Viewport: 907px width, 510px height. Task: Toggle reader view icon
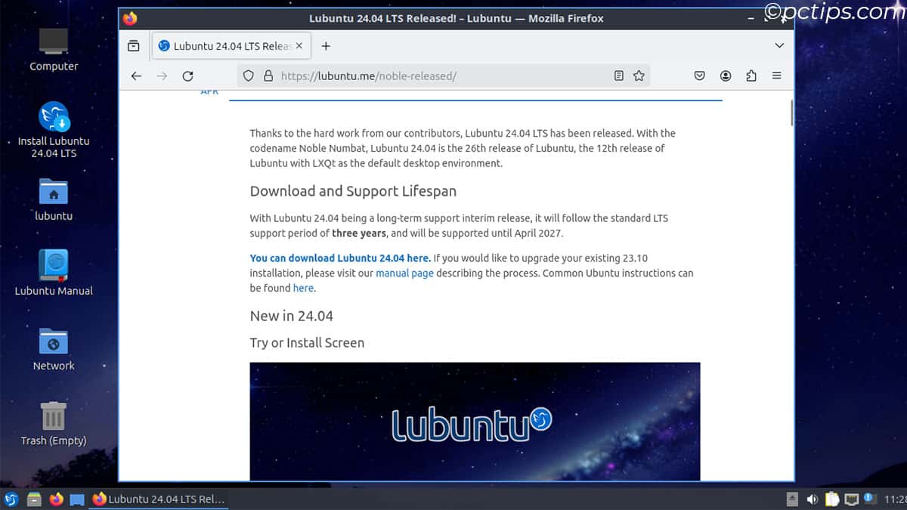click(618, 76)
